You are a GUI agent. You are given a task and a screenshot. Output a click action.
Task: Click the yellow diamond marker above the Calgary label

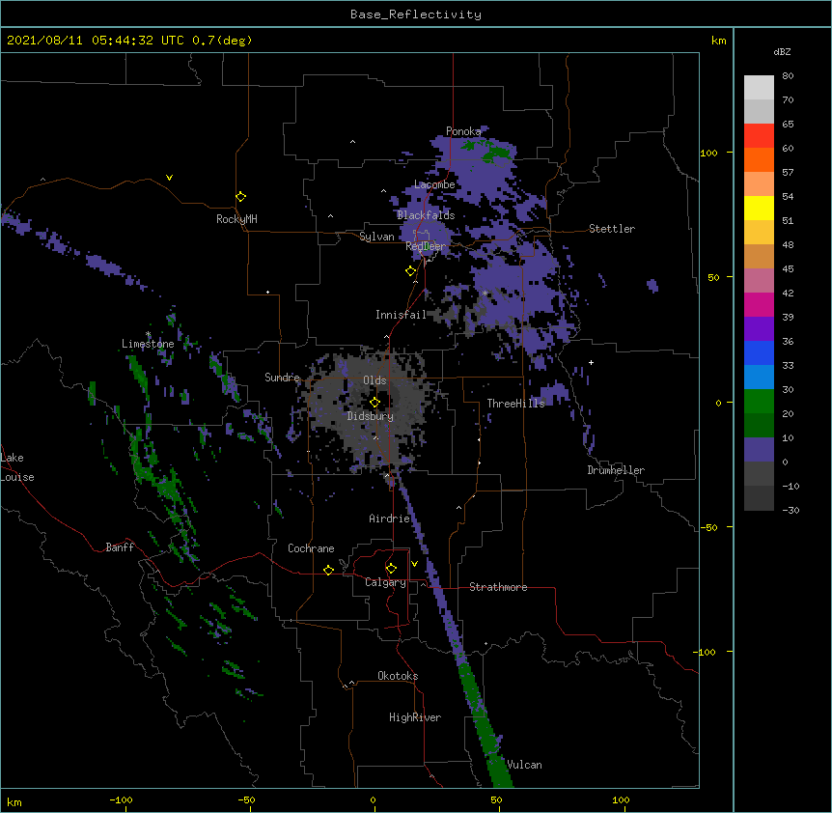tap(391, 569)
